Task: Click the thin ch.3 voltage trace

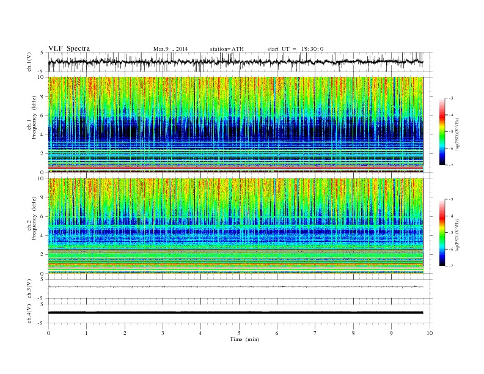Action: click(235, 287)
